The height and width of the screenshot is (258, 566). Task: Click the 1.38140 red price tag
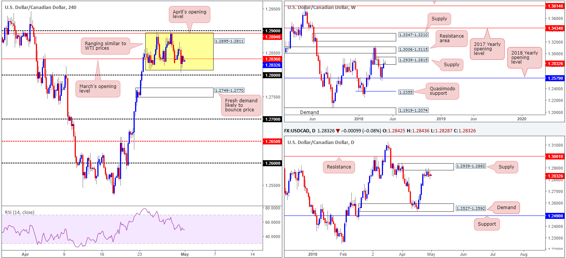click(x=555, y=6)
